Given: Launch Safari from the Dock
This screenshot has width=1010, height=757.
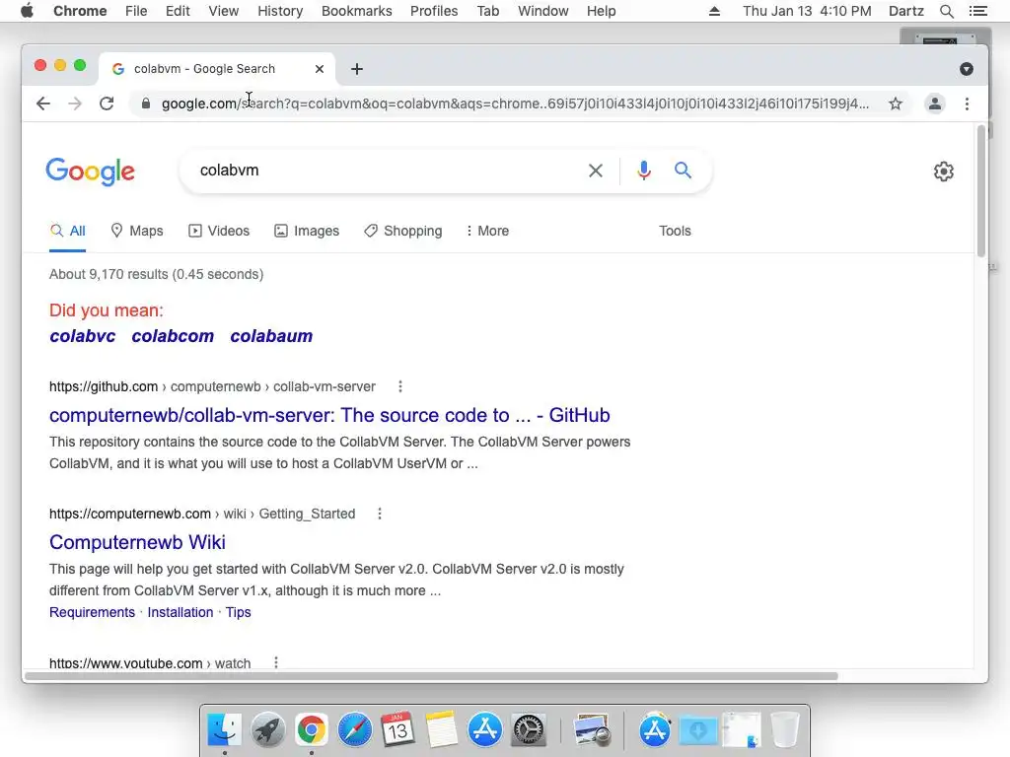Looking at the screenshot, I should [355, 730].
